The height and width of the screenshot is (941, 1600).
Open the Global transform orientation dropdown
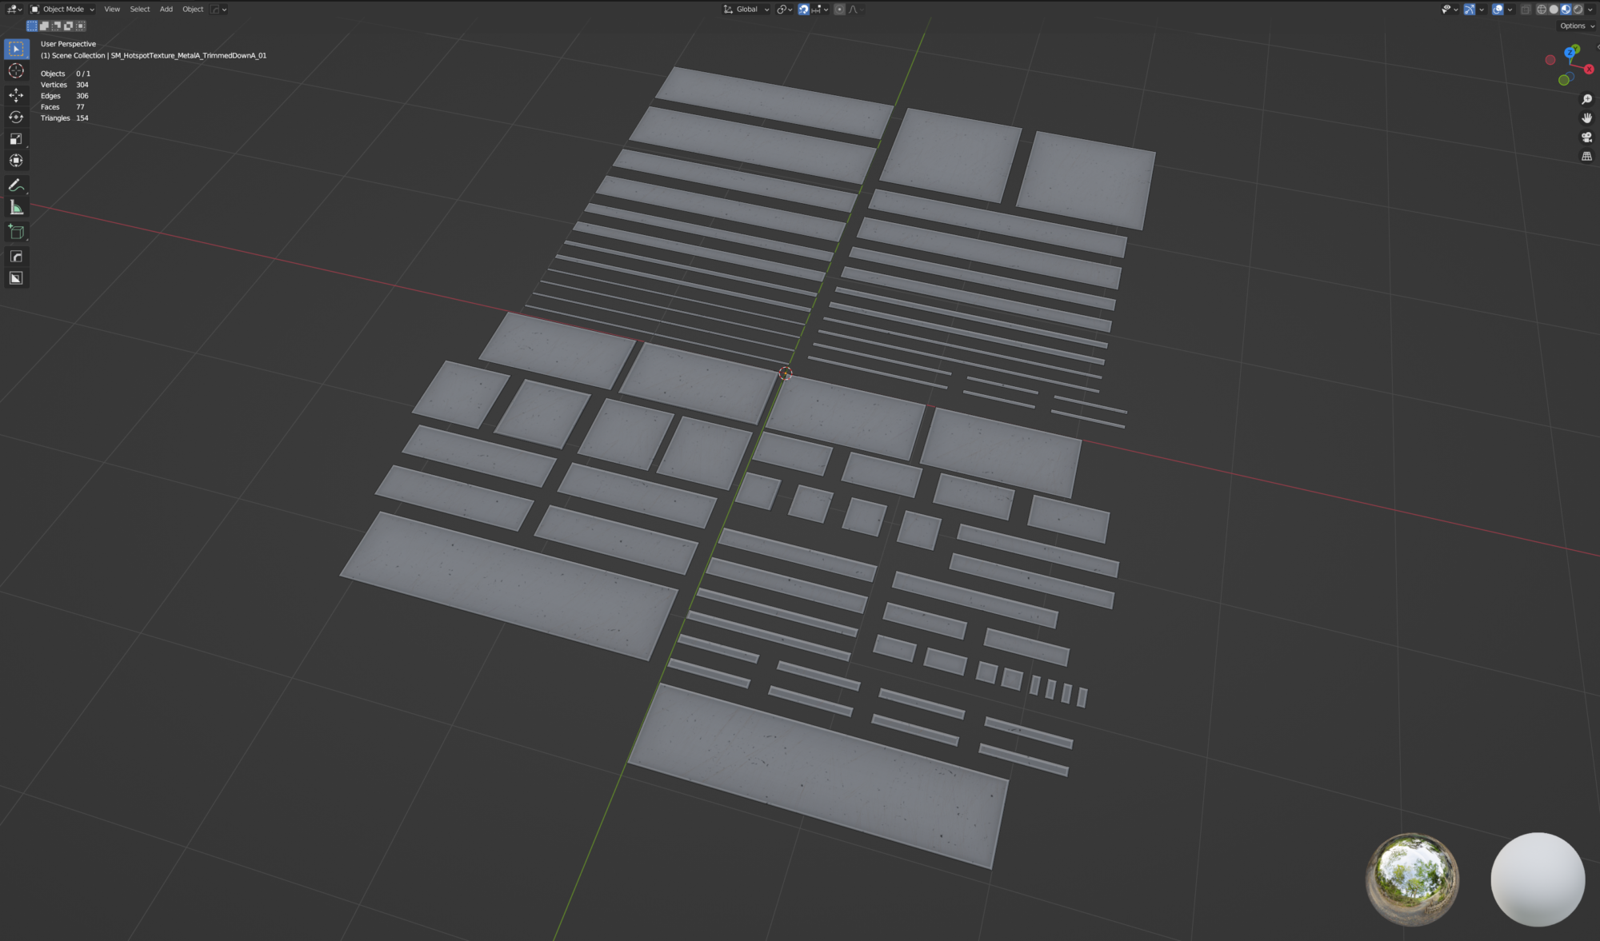746,10
